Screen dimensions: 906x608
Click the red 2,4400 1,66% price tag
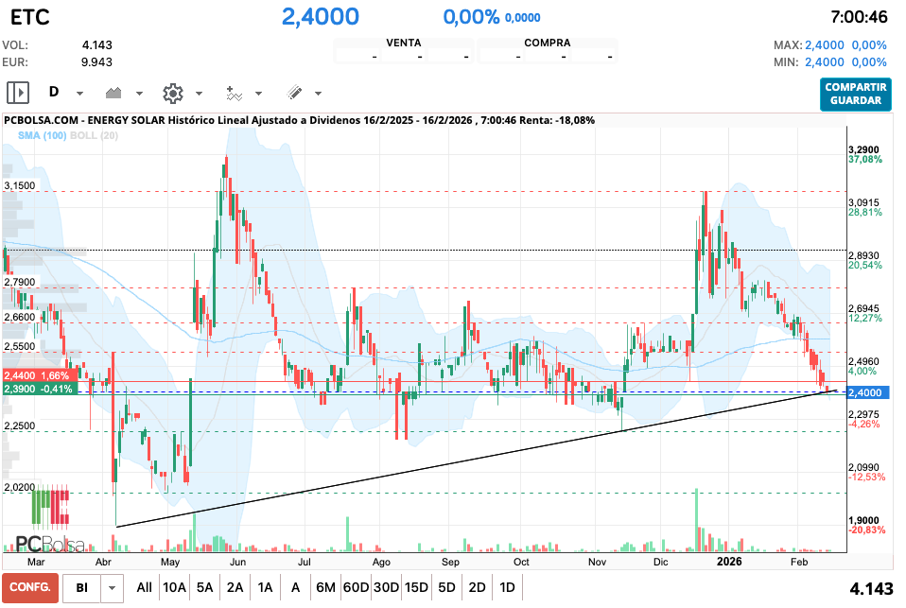click(40, 375)
